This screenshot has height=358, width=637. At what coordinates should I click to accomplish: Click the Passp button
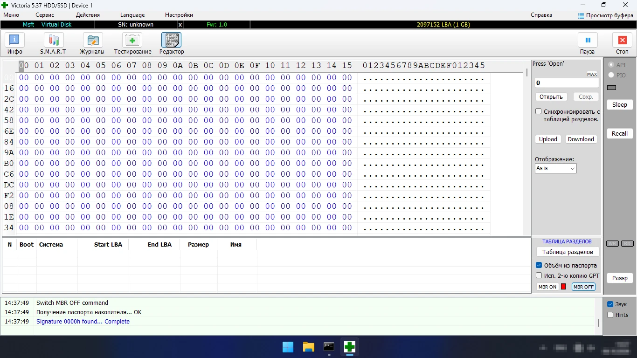click(x=620, y=278)
